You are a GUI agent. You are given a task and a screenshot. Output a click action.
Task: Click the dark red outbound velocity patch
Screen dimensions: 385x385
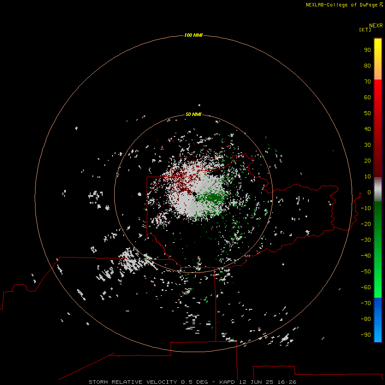click(184, 190)
